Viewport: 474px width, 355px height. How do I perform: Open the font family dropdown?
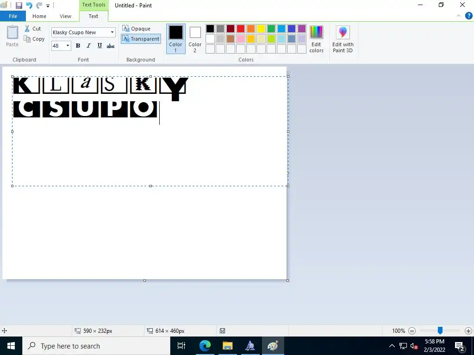[x=112, y=32]
